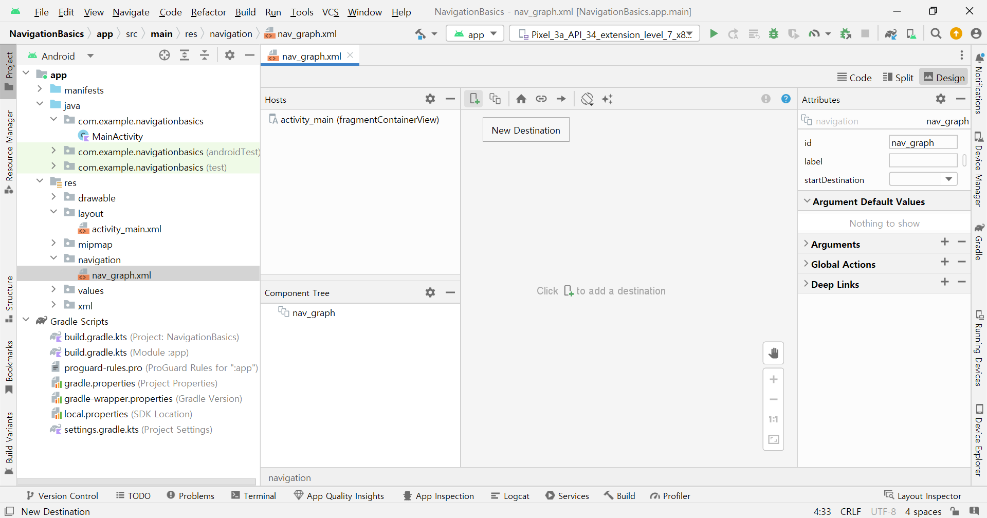
Task: Click the New Destination toolbar icon
Action: coord(474,99)
